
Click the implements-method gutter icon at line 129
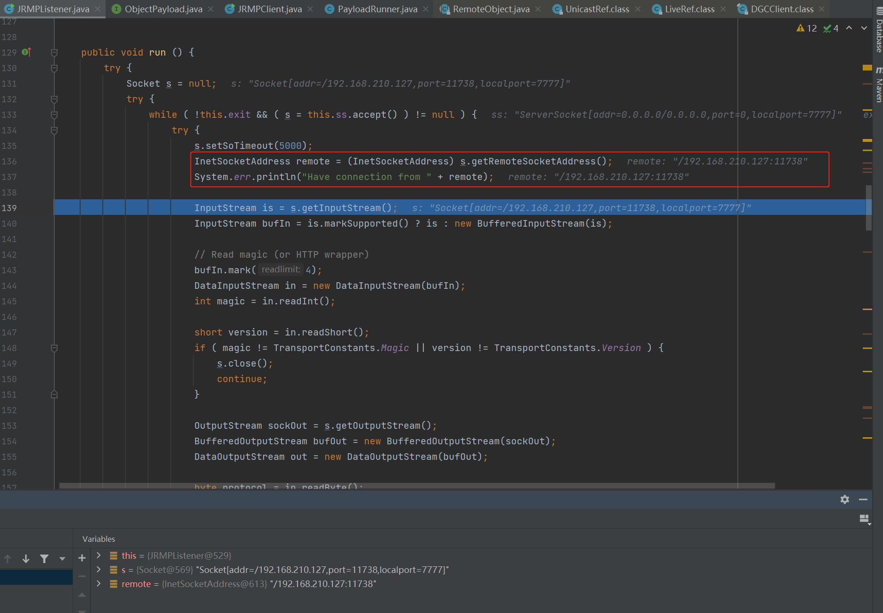[26, 52]
